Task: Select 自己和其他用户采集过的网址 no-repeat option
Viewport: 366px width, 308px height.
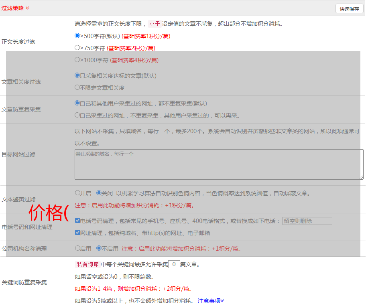Action: [x=77, y=103]
